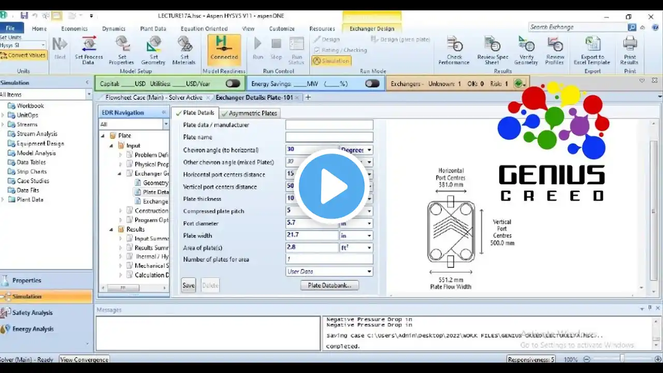The width and height of the screenshot is (663, 373).
Task: Click the Save button below plate fields
Action: [x=189, y=285]
